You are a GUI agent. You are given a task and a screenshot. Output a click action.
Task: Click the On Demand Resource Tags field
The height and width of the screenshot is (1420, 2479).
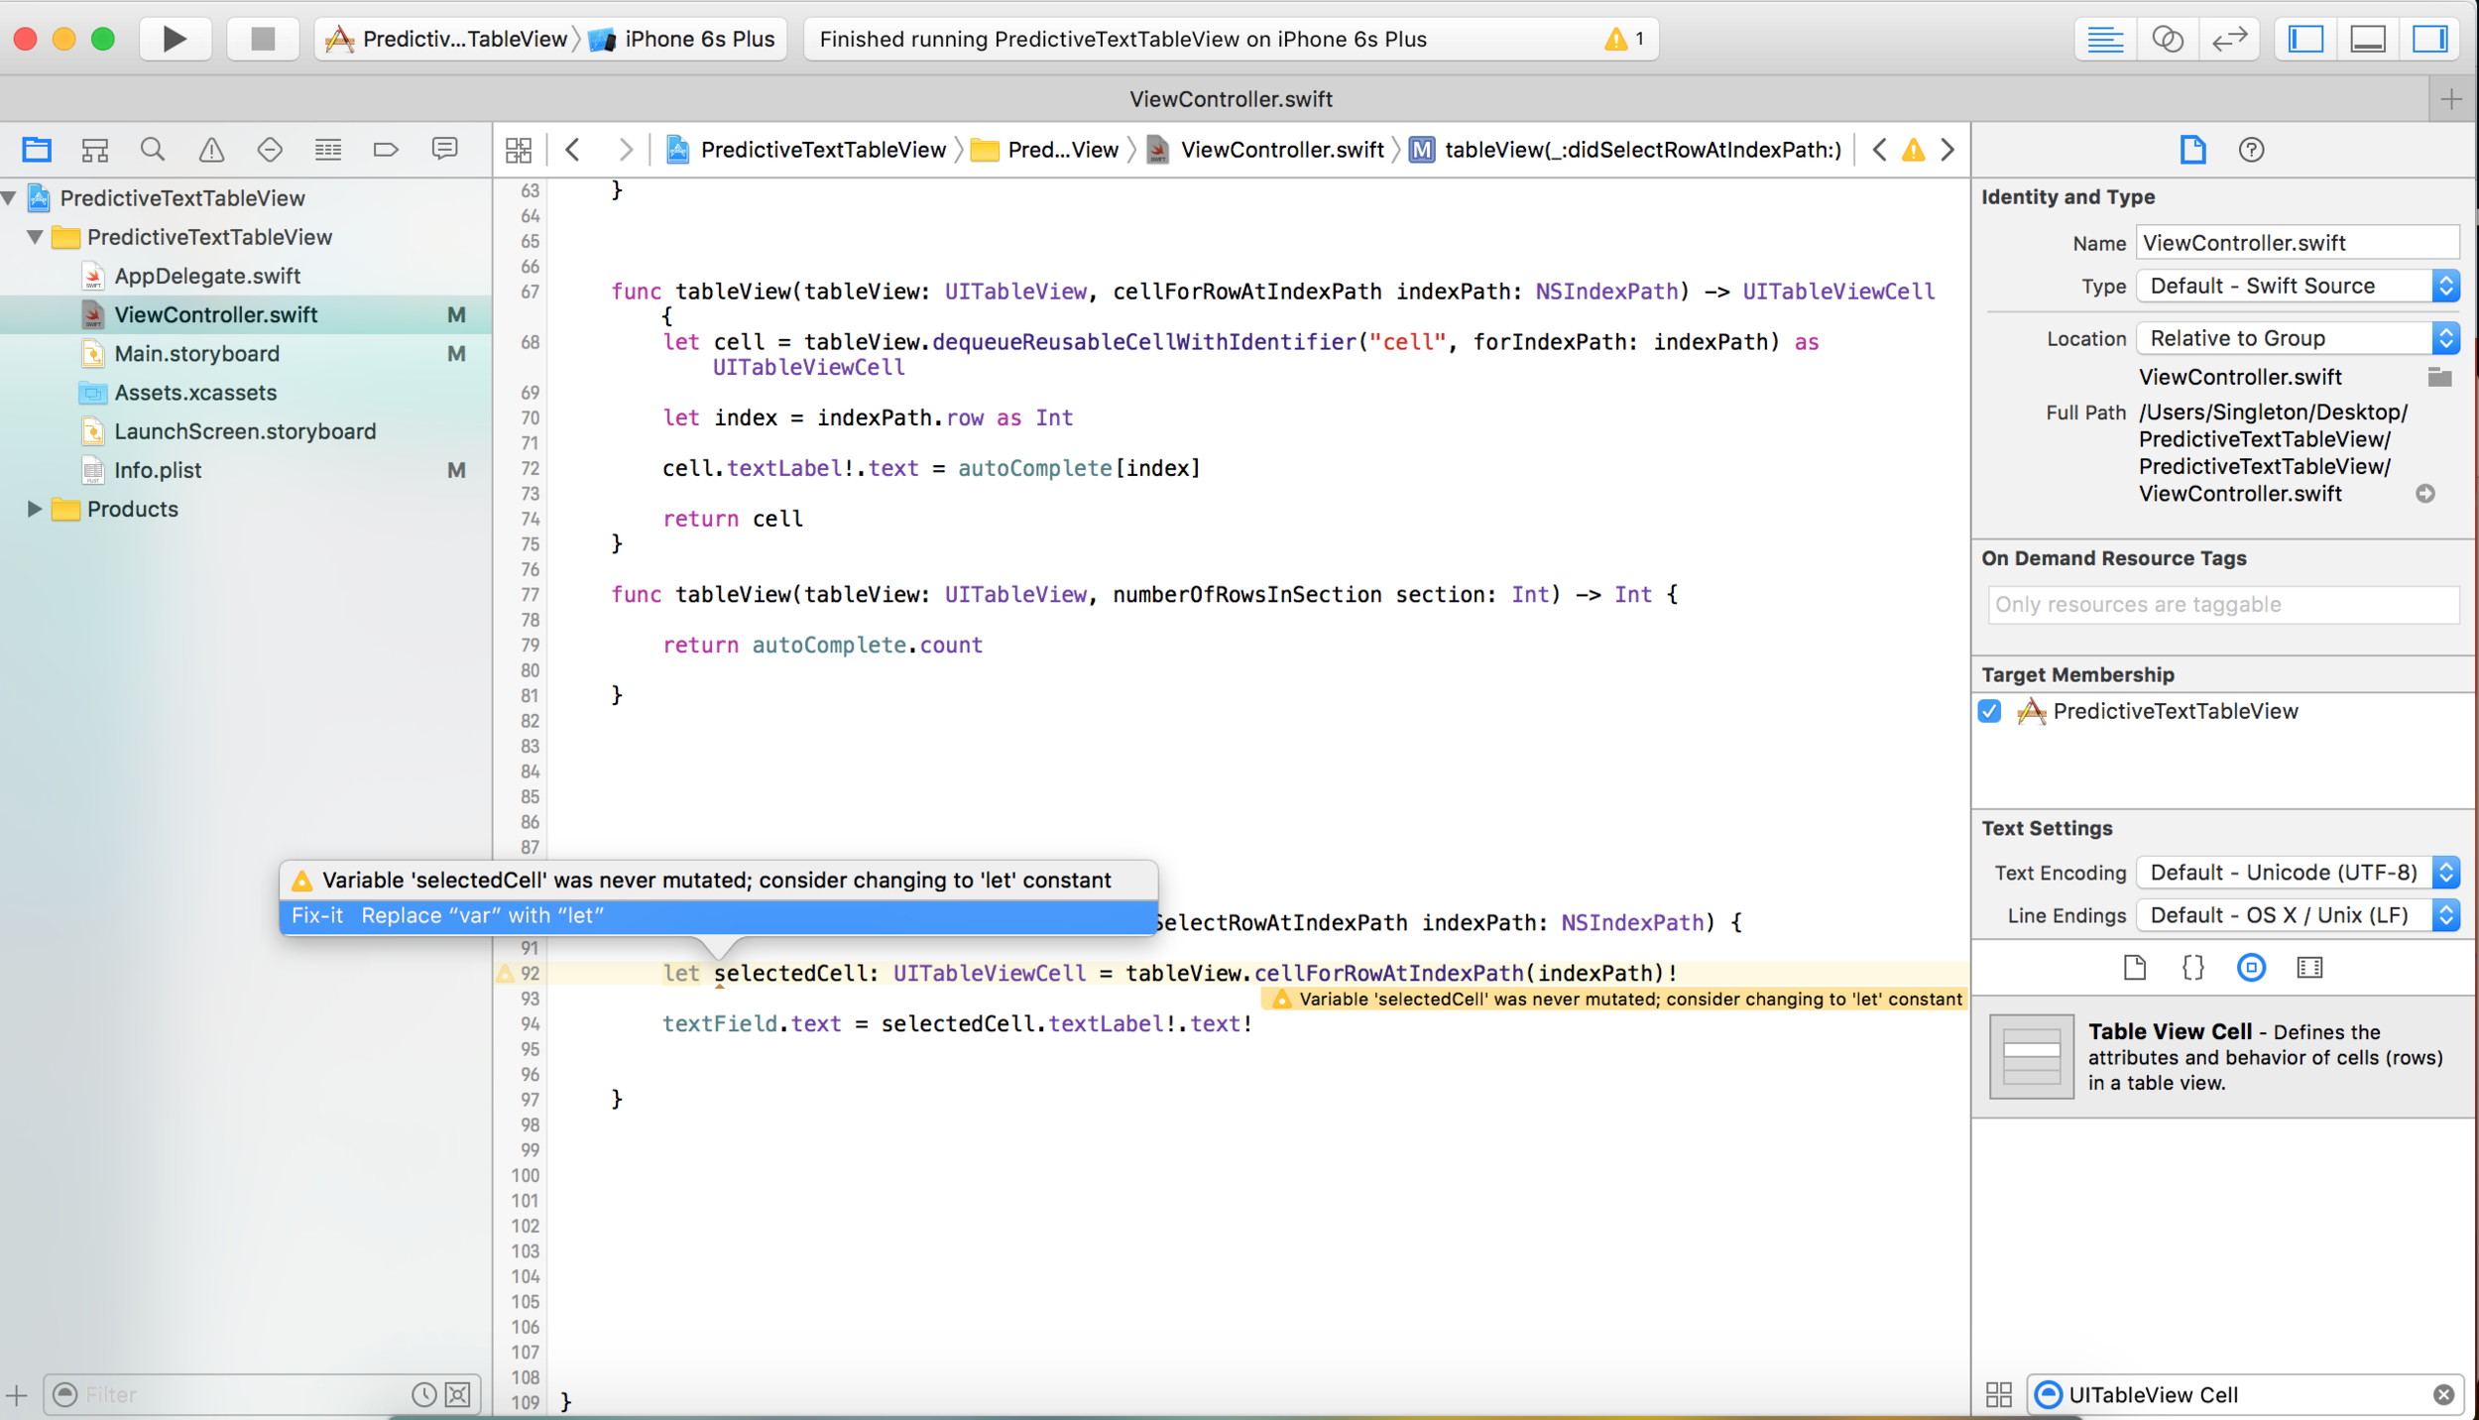pyautogui.click(x=2222, y=605)
